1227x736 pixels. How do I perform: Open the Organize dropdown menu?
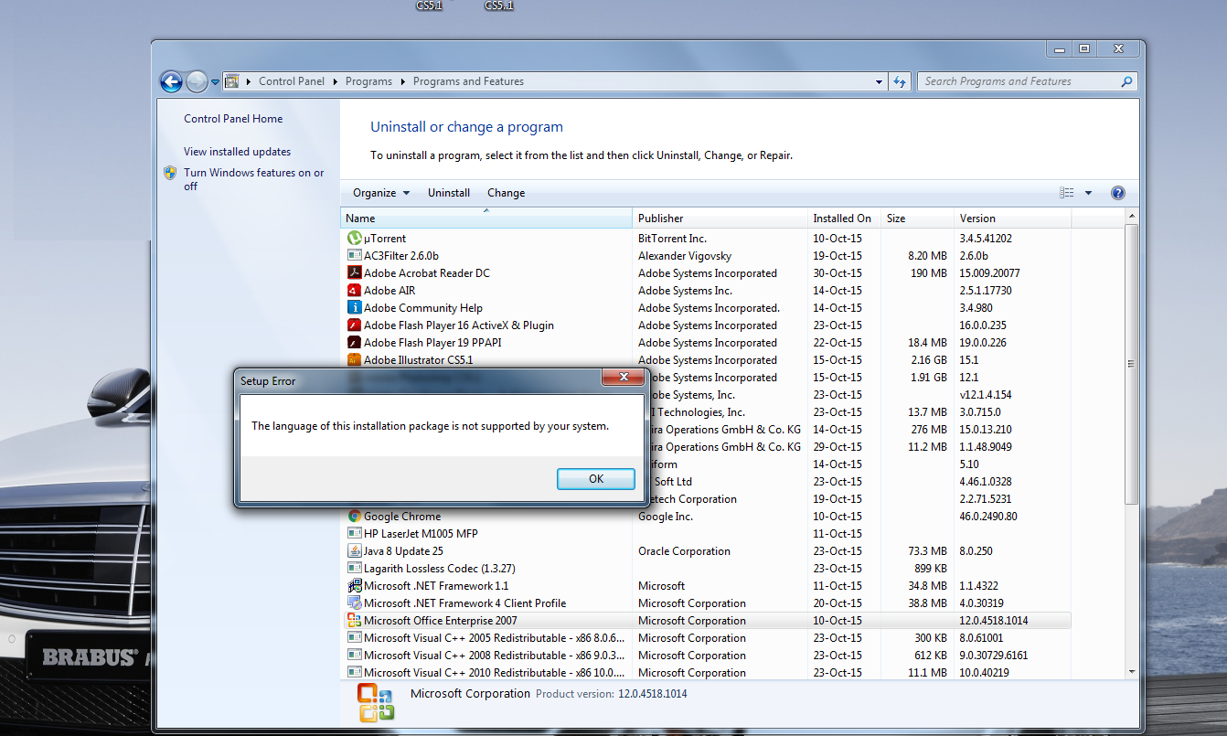pyautogui.click(x=381, y=193)
